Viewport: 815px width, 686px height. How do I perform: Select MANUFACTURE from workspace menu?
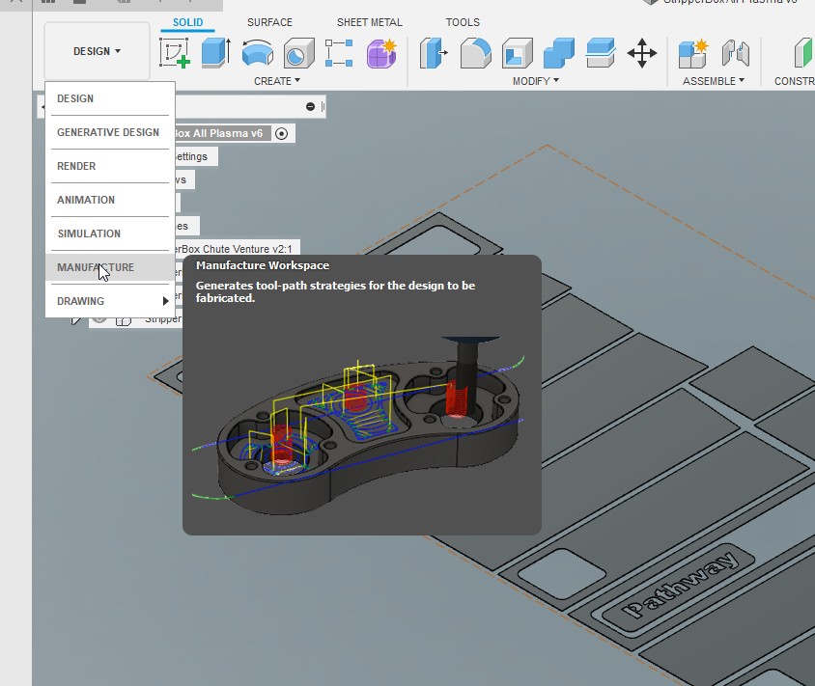tap(96, 267)
